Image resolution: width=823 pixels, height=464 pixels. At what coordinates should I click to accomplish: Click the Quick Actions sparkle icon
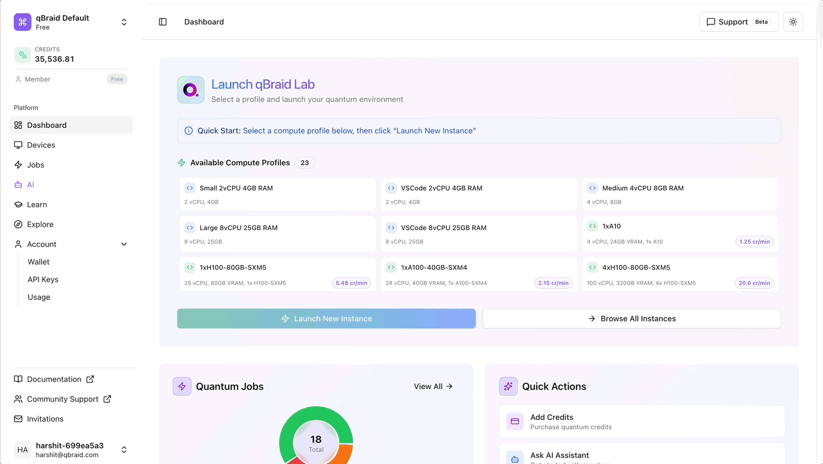click(508, 386)
